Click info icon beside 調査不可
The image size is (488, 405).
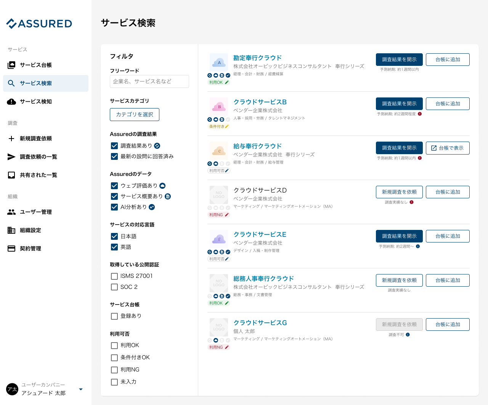click(408, 335)
